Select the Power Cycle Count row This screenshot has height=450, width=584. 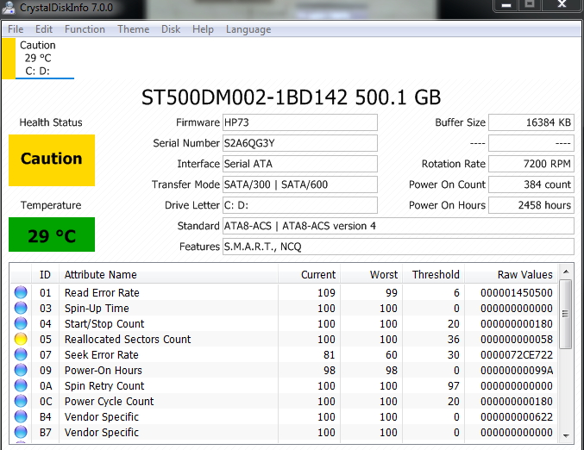click(284, 401)
